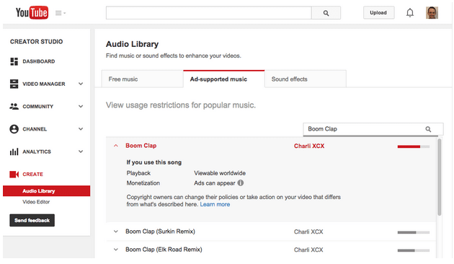
Task: Open the Video Manager section
Action: click(x=44, y=84)
